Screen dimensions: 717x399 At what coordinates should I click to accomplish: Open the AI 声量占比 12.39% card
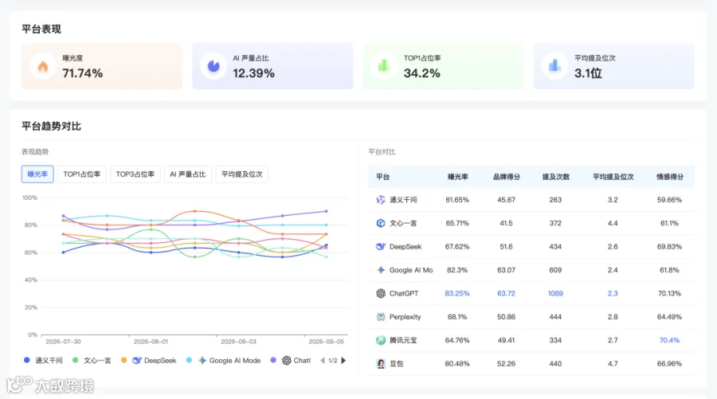pos(272,66)
